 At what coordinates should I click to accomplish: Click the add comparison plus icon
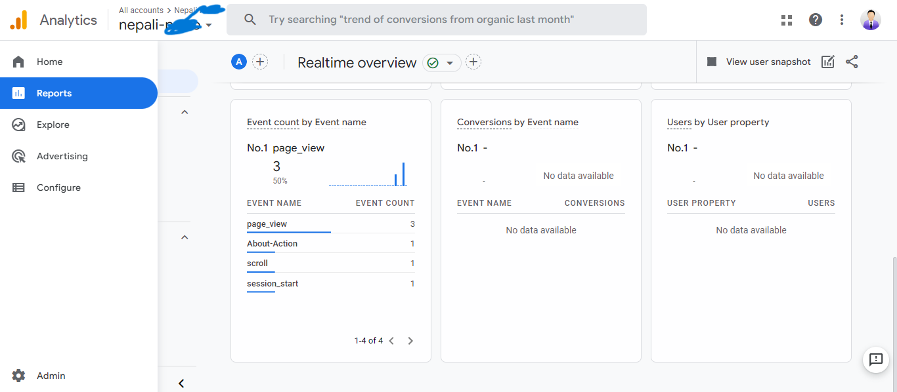pyautogui.click(x=260, y=61)
